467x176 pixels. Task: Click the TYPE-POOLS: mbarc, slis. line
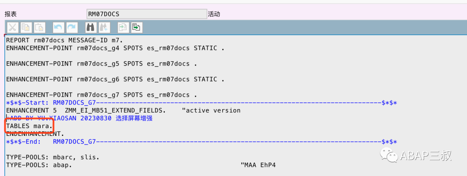coord(53,157)
